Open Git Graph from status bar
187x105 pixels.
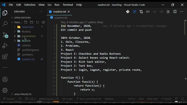(x=67, y=99)
